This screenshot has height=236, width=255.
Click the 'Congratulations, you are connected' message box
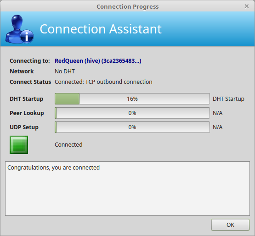click(x=128, y=188)
